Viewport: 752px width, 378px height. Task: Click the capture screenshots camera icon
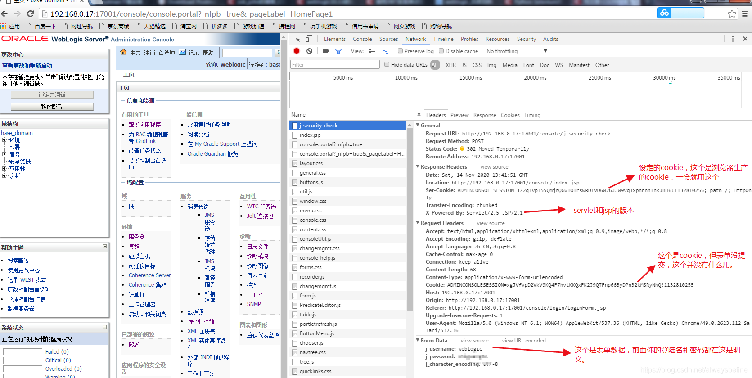click(x=326, y=51)
